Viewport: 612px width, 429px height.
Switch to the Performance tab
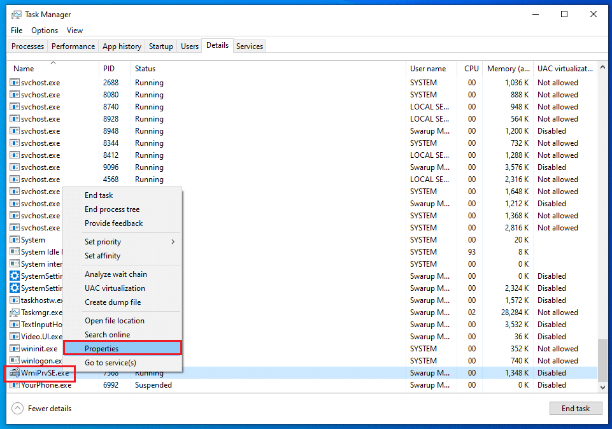[x=73, y=46]
